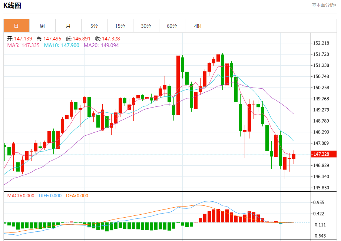Open the 30分 interval tab
This screenshot has height=241, width=341.
(146, 26)
